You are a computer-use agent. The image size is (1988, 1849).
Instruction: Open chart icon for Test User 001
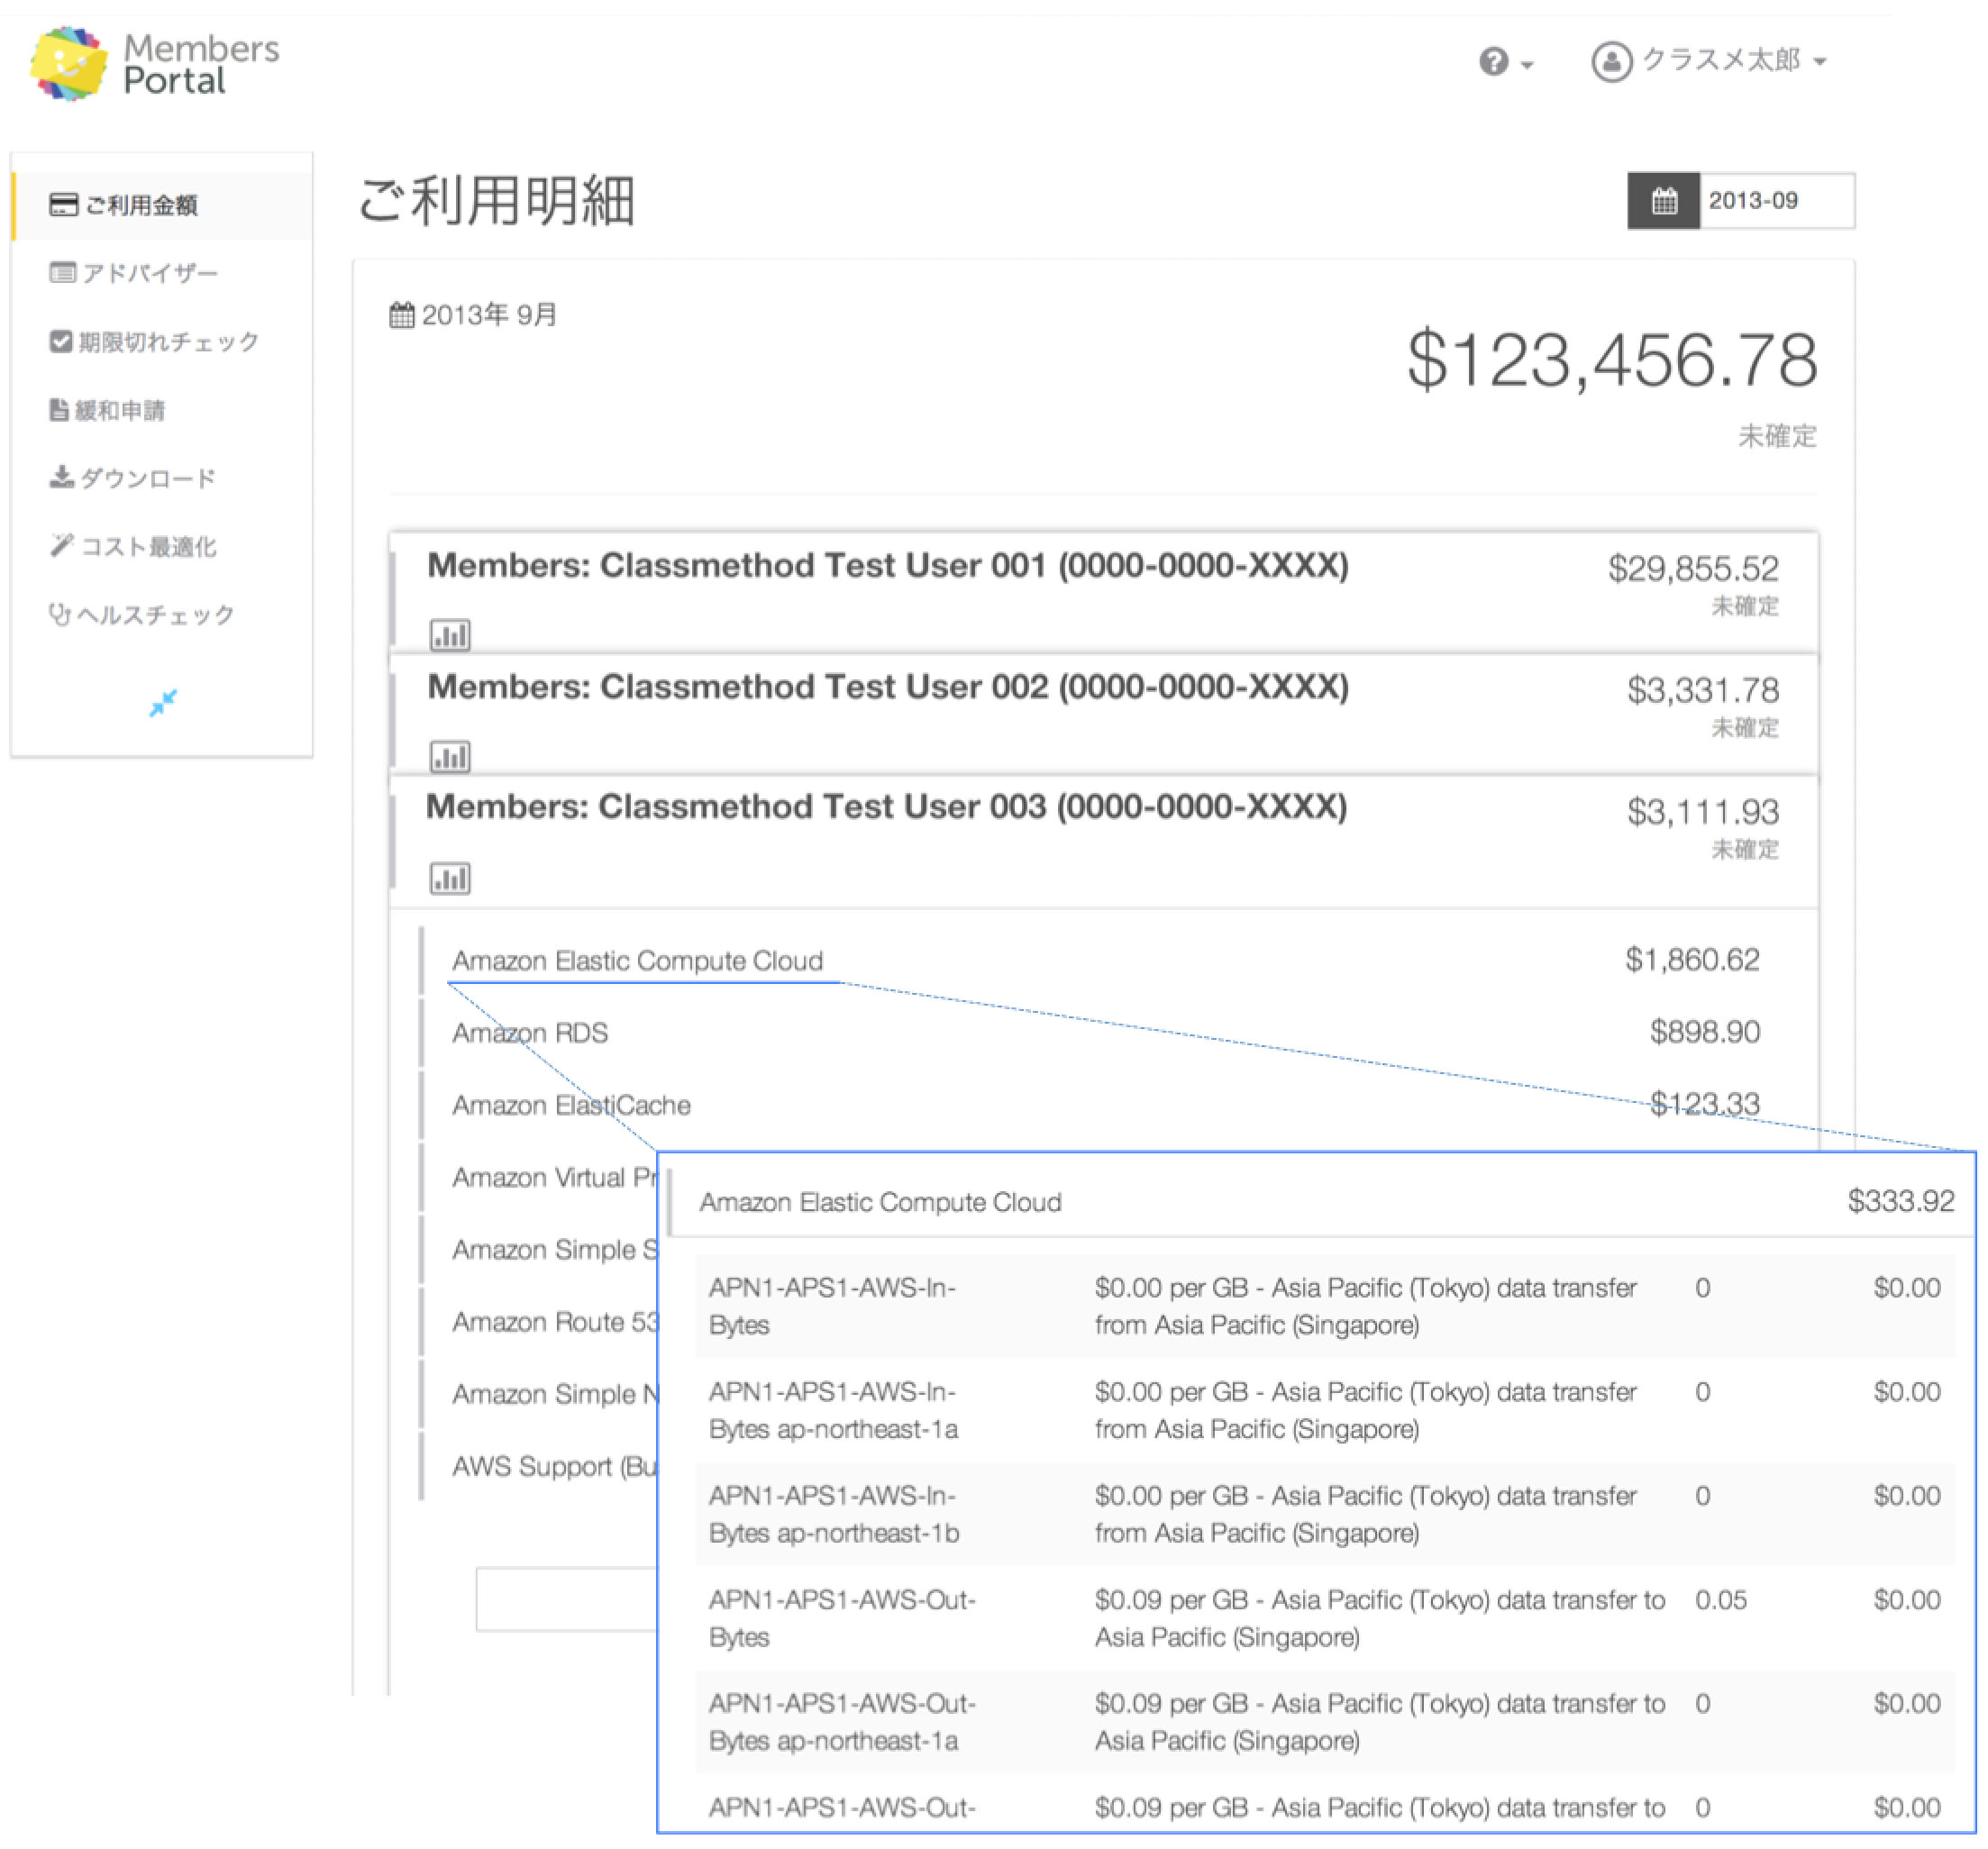tap(450, 635)
